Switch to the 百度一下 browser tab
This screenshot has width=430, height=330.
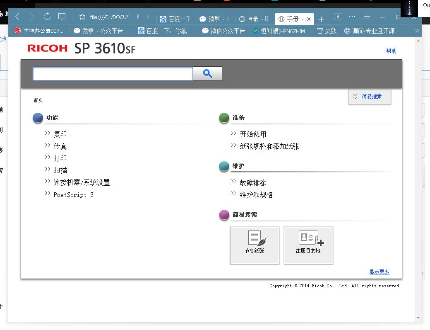(175, 19)
